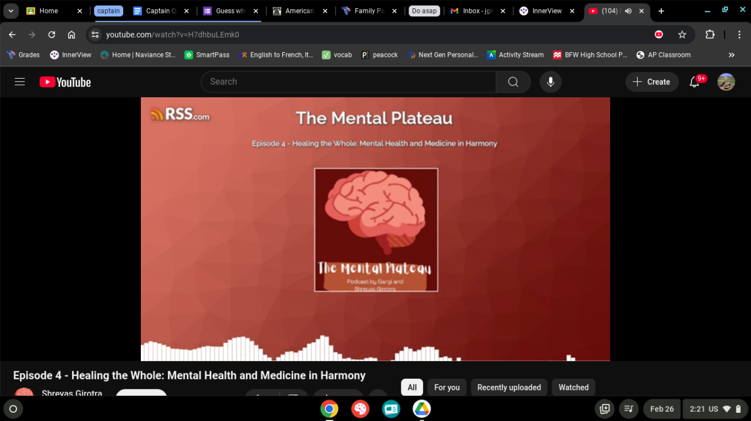Reload the current page
751x421 pixels.
coord(52,35)
